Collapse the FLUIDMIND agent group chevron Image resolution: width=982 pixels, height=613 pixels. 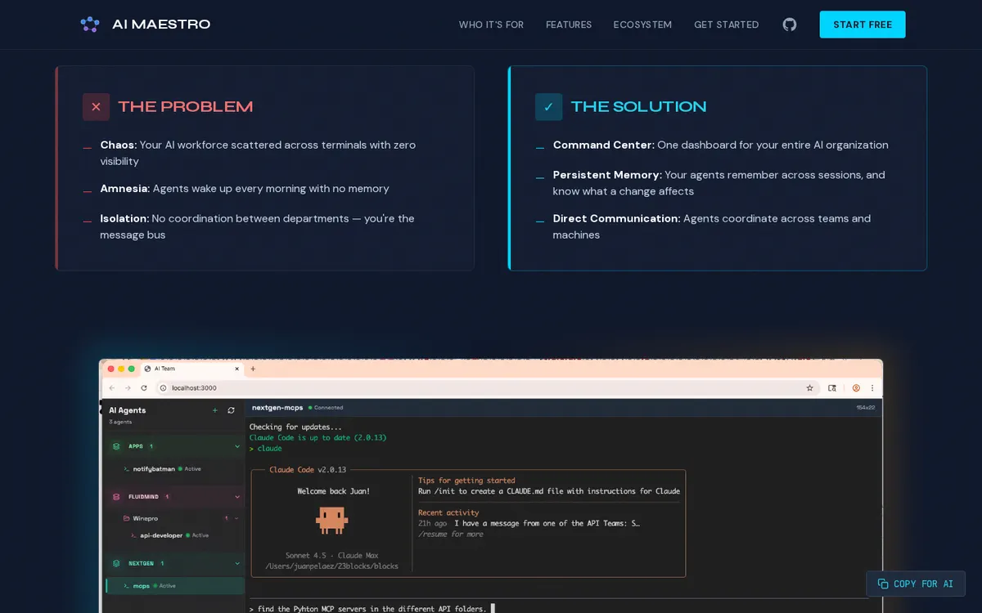pyautogui.click(x=237, y=496)
